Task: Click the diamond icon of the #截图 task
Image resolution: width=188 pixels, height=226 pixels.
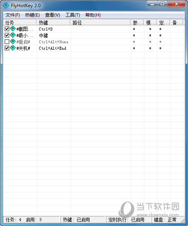Action: [x=13, y=29]
